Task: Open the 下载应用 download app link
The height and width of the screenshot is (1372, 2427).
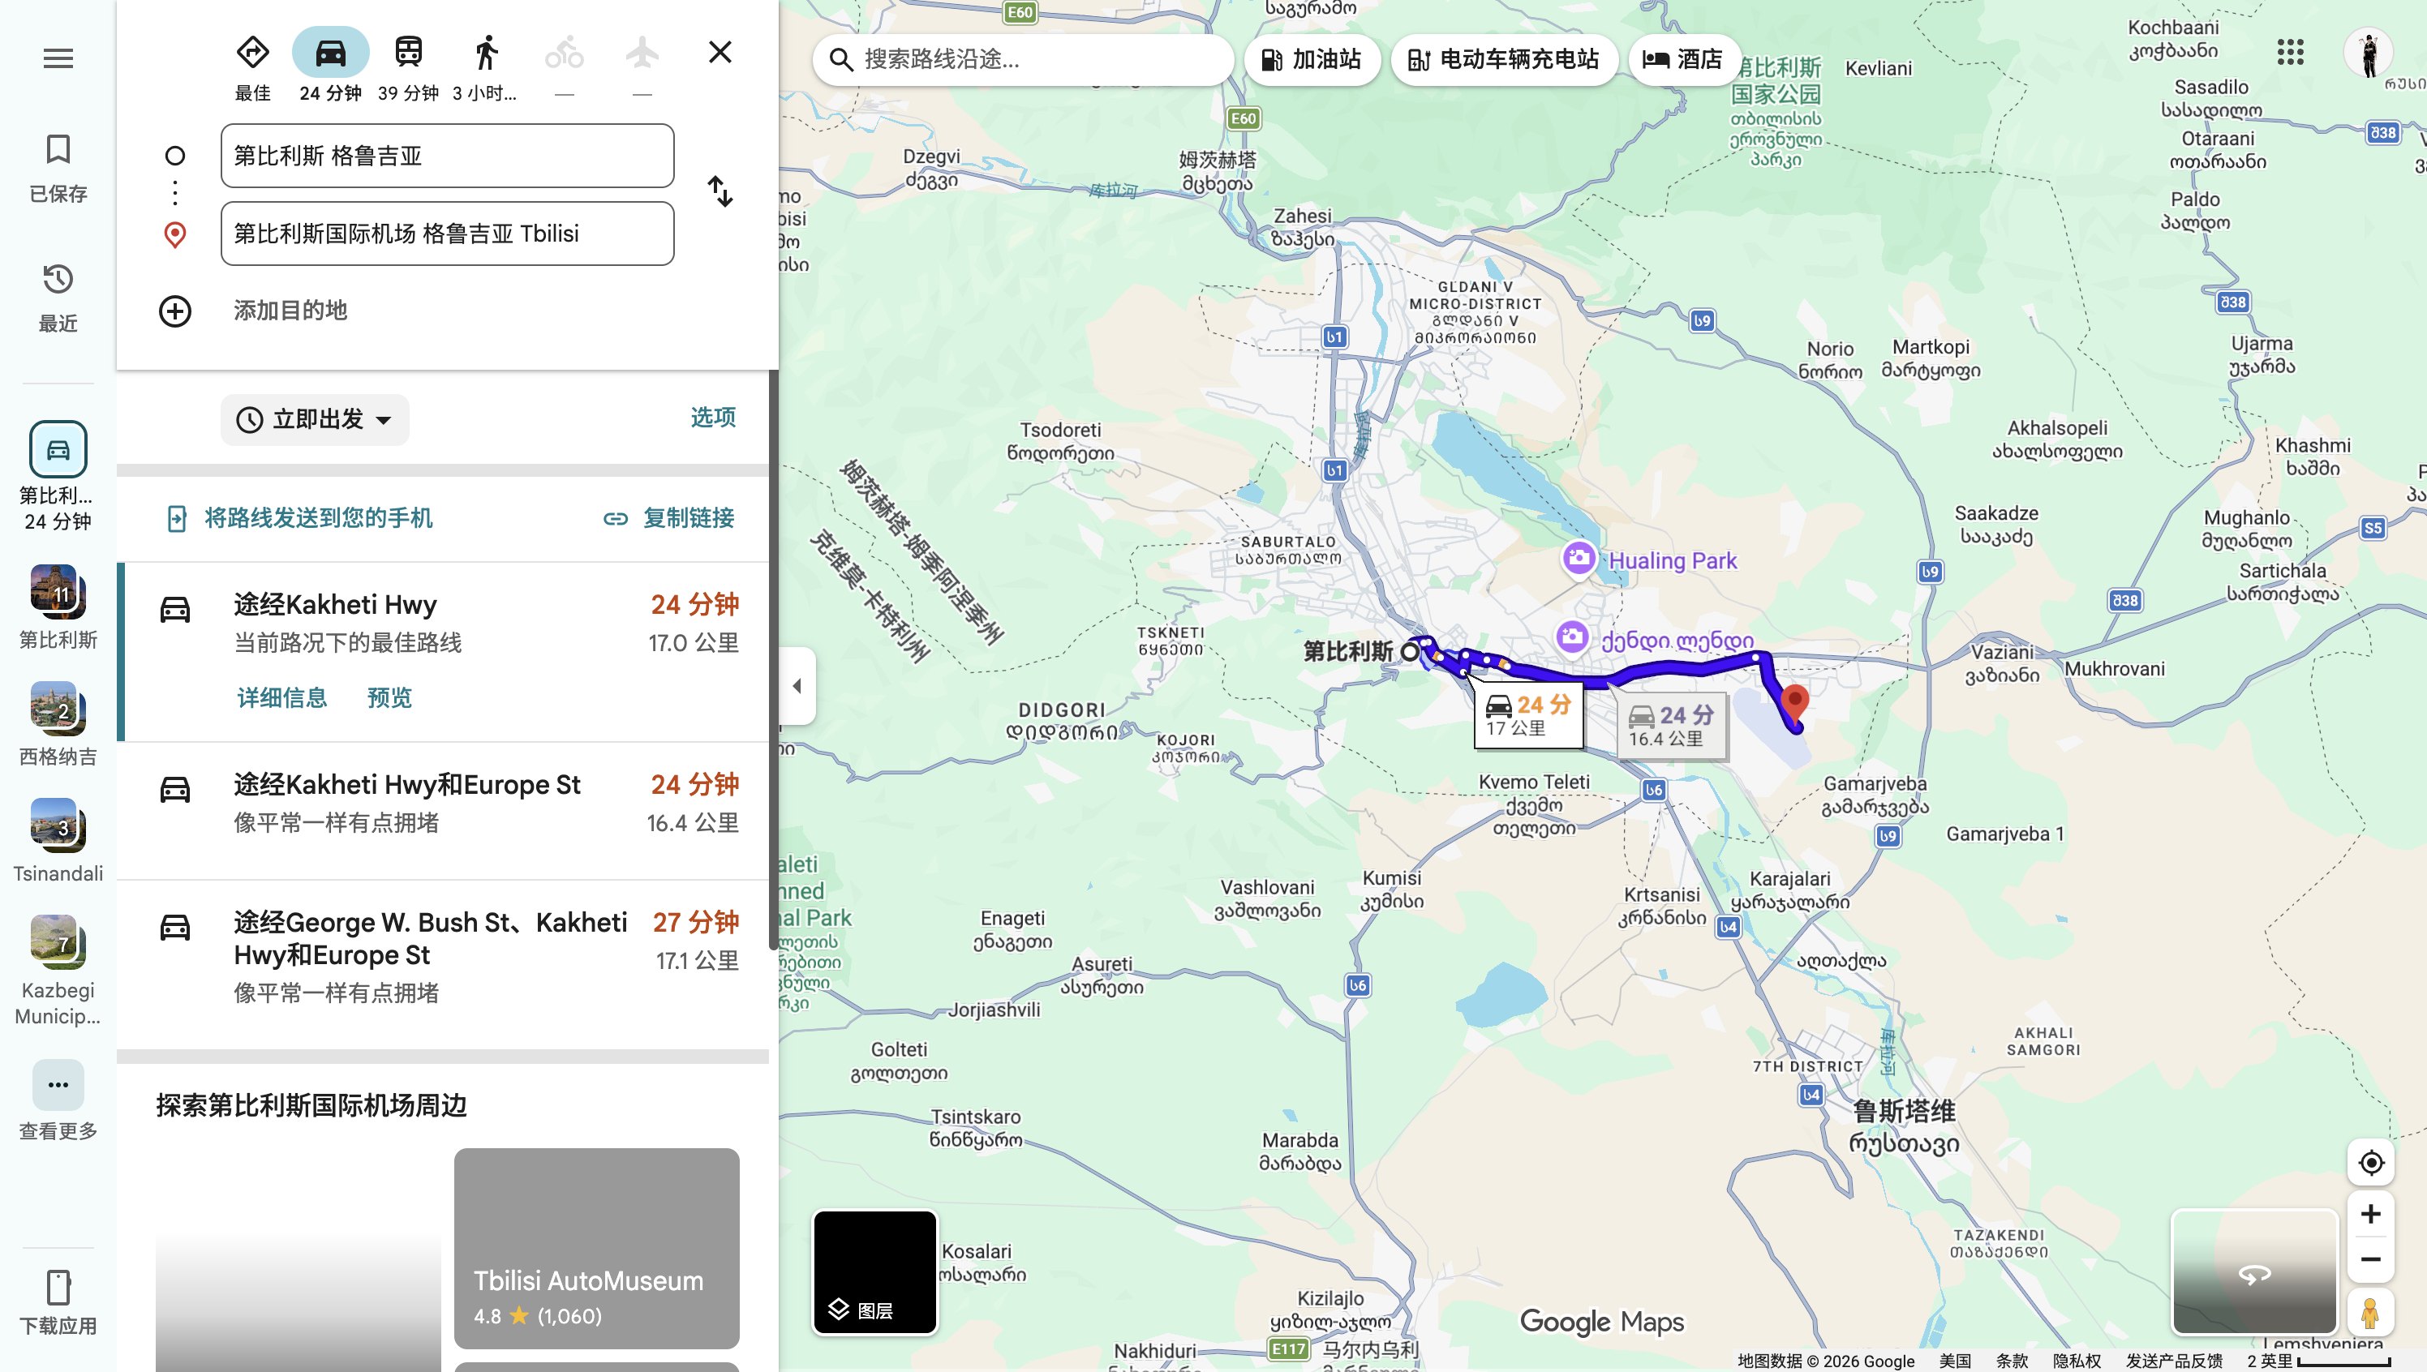Action: (58, 1302)
